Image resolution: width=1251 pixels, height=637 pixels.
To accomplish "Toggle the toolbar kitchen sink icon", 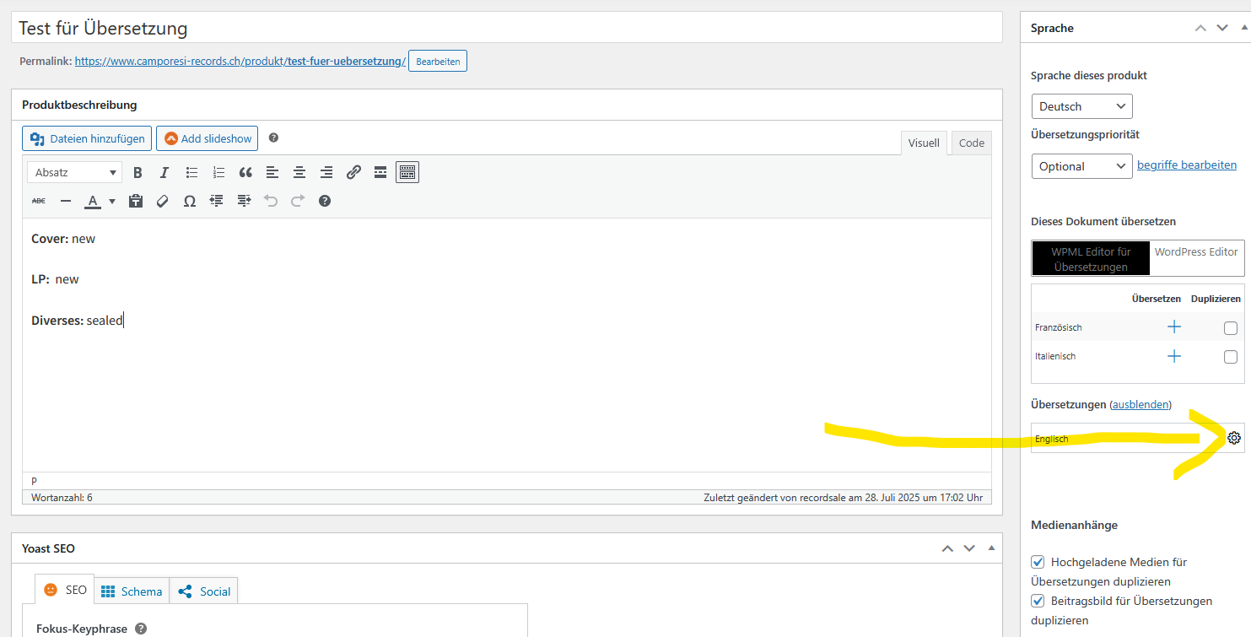I will [x=407, y=172].
